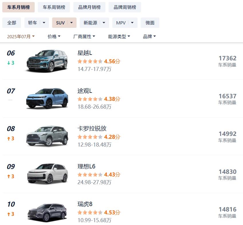Image resolution: width=243 pixels, height=225 pixels.
Task: Click the 理想L6 car thumbnail
Action: click(47, 174)
